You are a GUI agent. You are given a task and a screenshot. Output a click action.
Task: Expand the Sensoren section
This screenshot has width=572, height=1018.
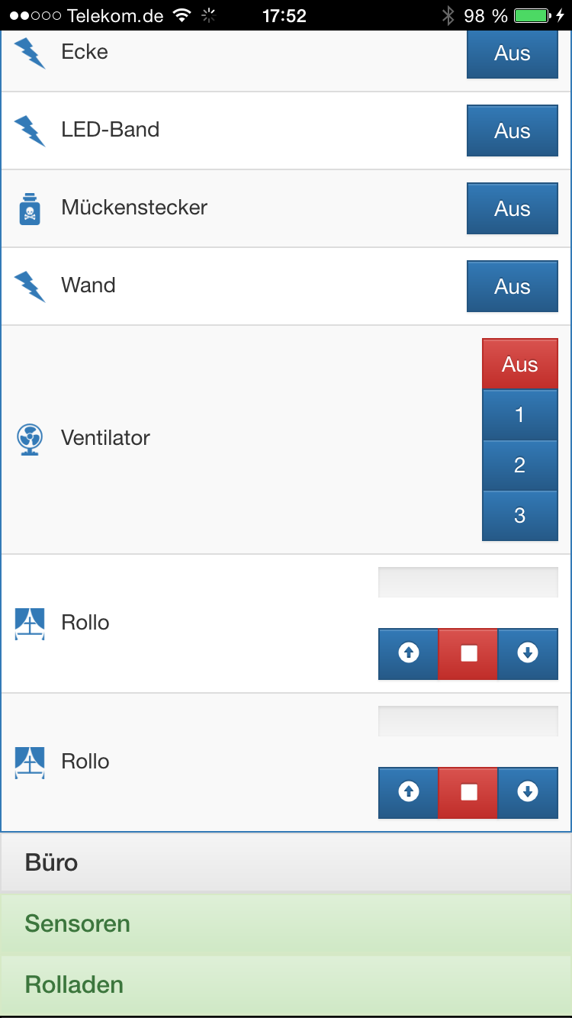point(286,923)
